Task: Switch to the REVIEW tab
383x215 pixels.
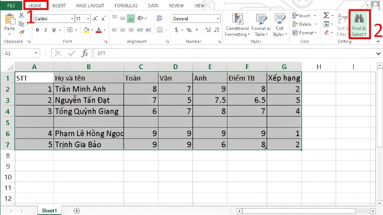Action: [x=176, y=6]
